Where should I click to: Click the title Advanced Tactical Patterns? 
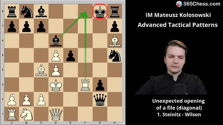click(x=178, y=25)
